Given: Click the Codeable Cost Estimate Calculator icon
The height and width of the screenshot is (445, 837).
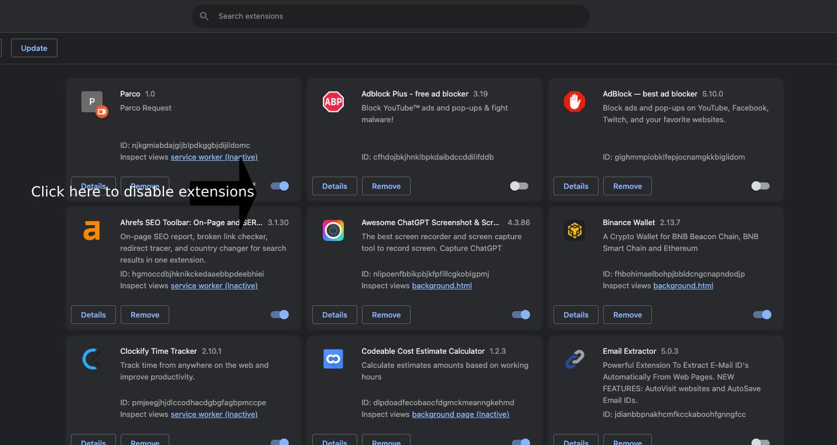Looking at the screenshot, I should pyautogui.click(x=333, y=359).
